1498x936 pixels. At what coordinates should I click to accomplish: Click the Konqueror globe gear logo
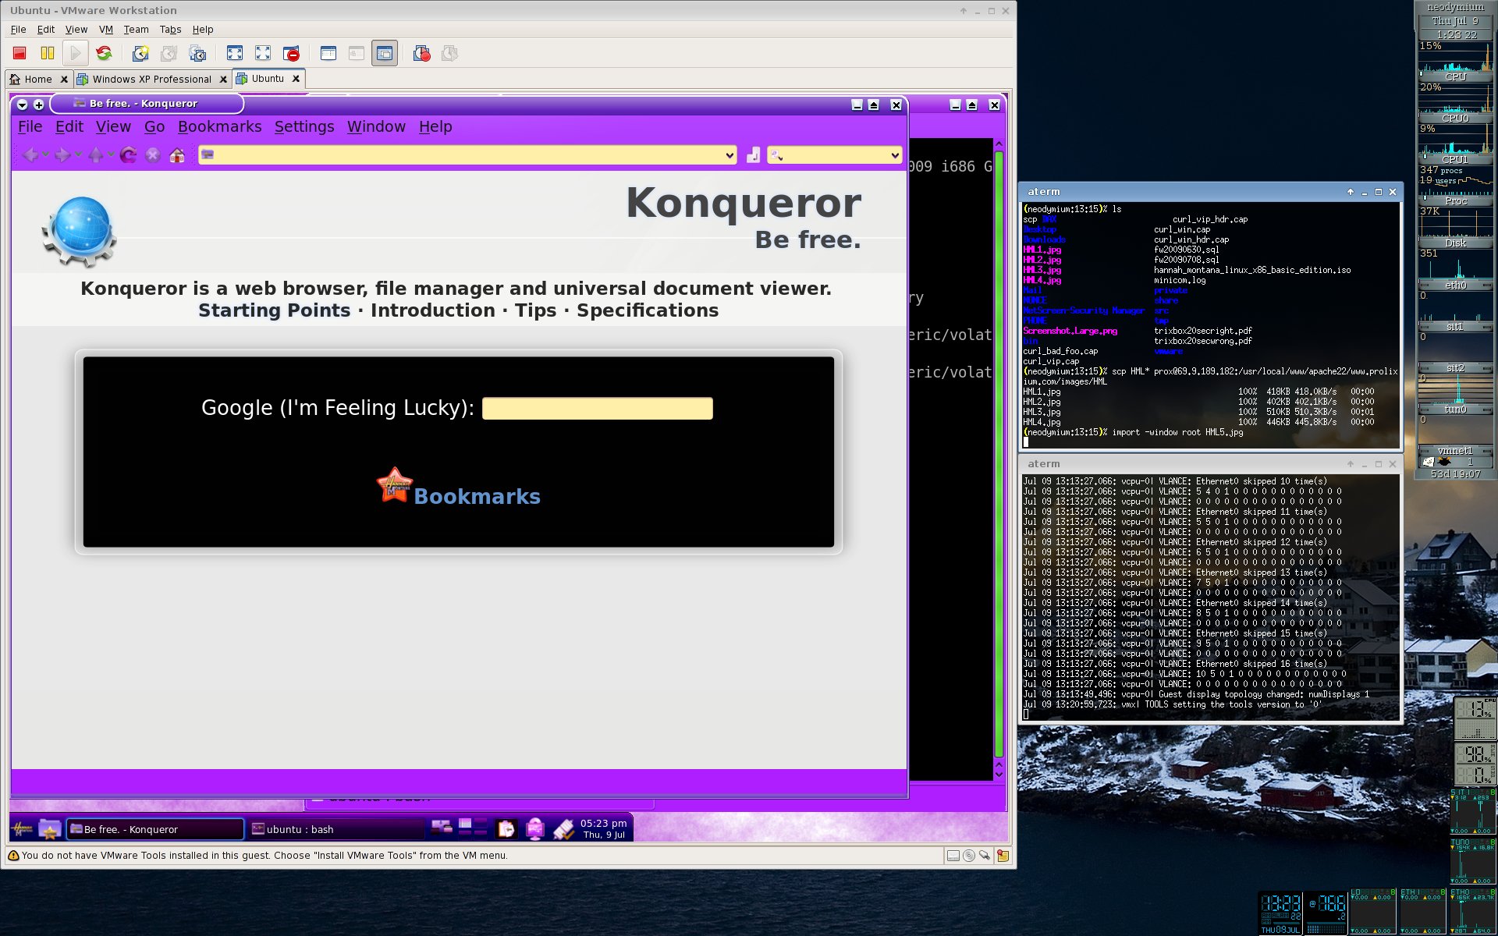pos(80,232)
